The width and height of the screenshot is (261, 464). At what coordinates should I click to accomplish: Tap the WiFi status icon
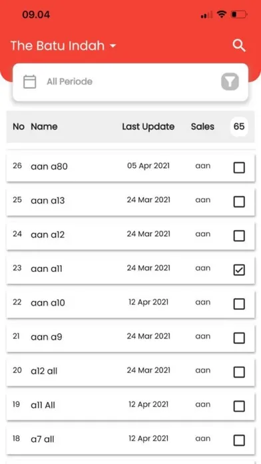pyautogui.click(x=221, y=14)
